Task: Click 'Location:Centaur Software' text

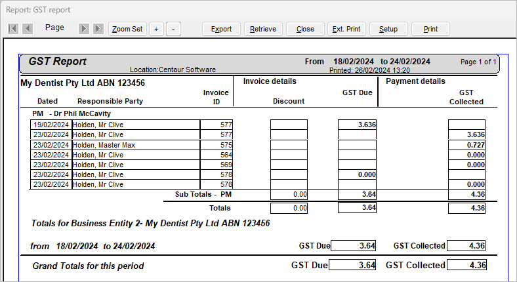Action: [x=173, y=70]
